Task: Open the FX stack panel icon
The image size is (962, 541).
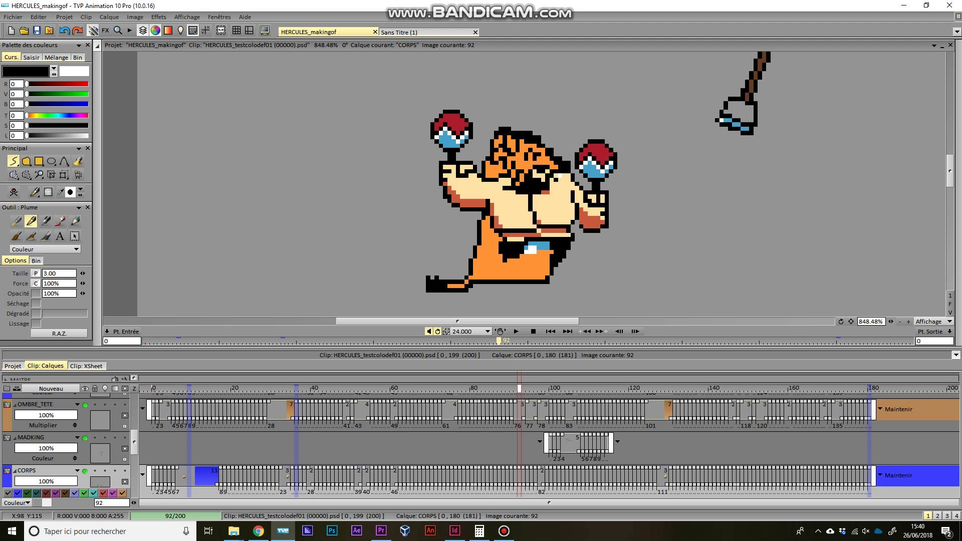Action: pos(105,31)
